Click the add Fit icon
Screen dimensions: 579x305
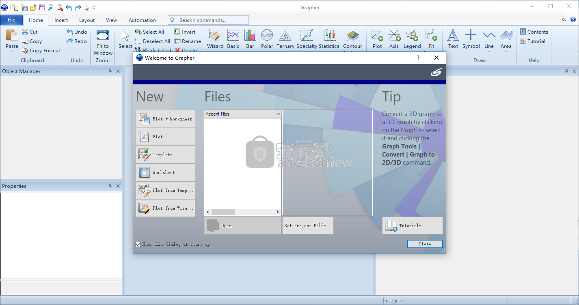pyautogui.click(x=431, y=35)
